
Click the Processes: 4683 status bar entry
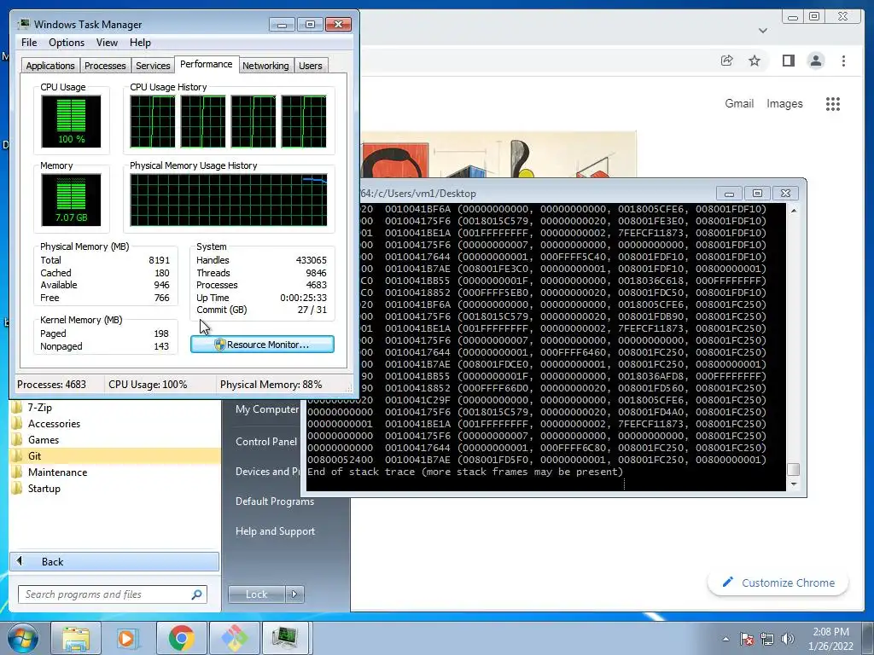click(x=51, y=385)
